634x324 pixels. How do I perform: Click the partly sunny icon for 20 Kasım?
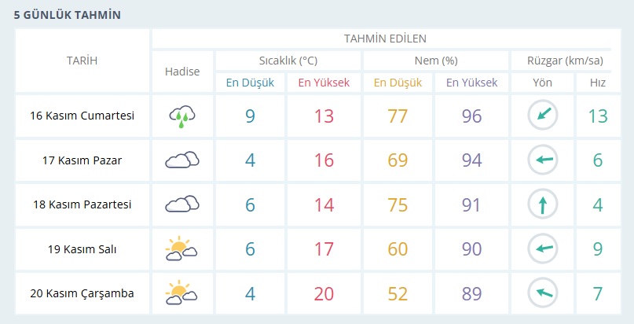coord(181,293)
